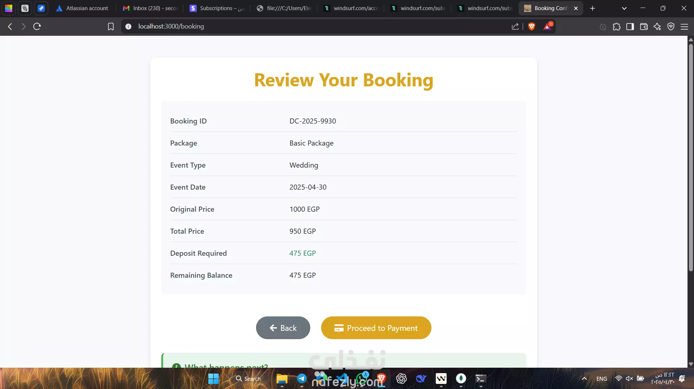Open the muted volume tray icon
This screenshot has height=389, width=694.
[x=629, y=379]
